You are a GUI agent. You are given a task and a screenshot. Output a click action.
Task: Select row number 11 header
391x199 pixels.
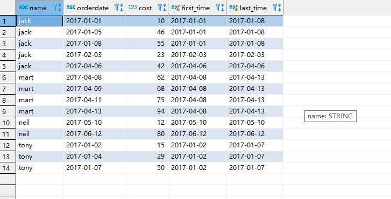coord(8,134)
